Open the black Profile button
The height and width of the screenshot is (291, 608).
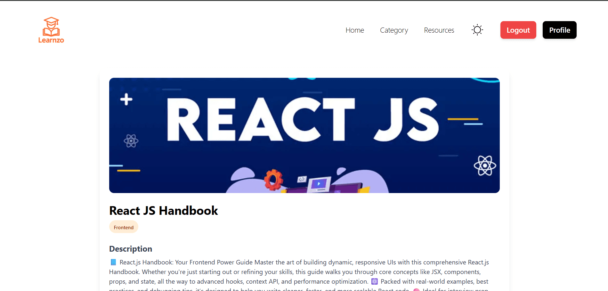pos(559,30)
